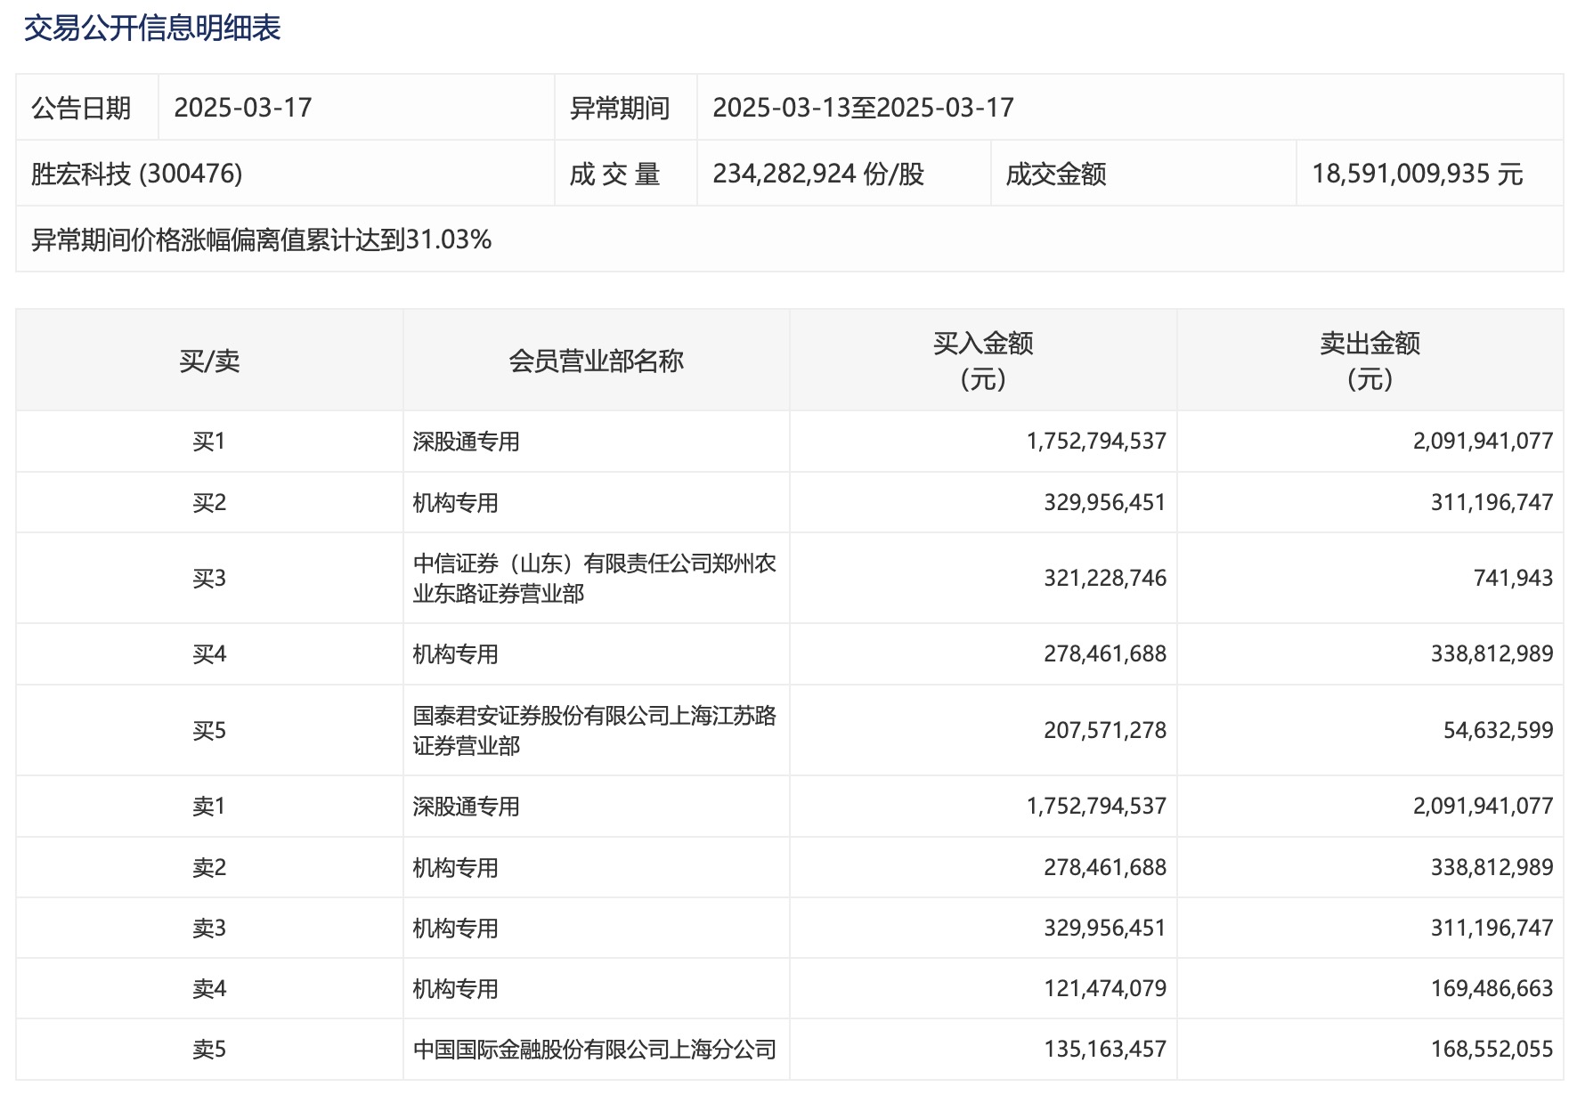
Task: Sort by the 卖出金额 column header
Action: (x=1370, y=361)
